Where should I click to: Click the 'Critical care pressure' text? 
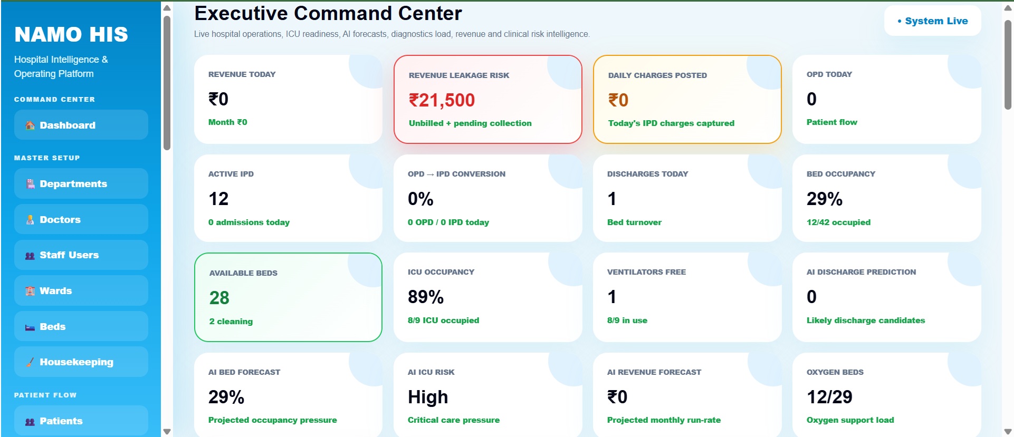coord(454,420)
